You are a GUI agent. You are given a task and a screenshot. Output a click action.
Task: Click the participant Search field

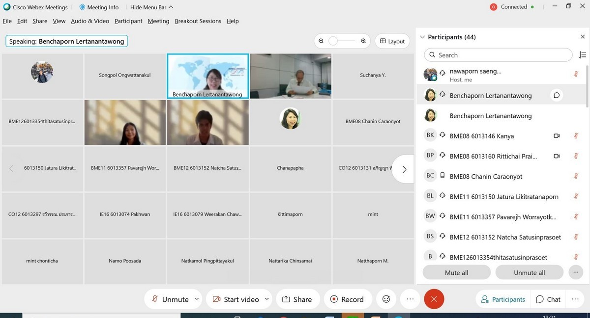[498, 55]
